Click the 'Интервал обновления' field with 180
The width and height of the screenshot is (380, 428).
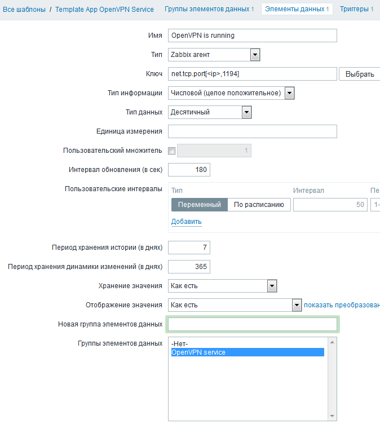189,170
